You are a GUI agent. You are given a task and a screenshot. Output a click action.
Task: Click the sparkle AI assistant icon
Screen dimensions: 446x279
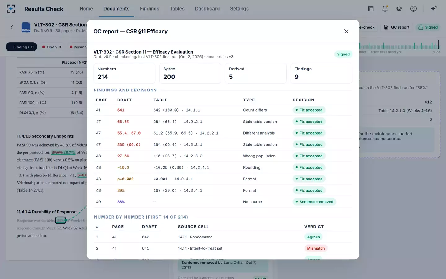coord(434,8)
